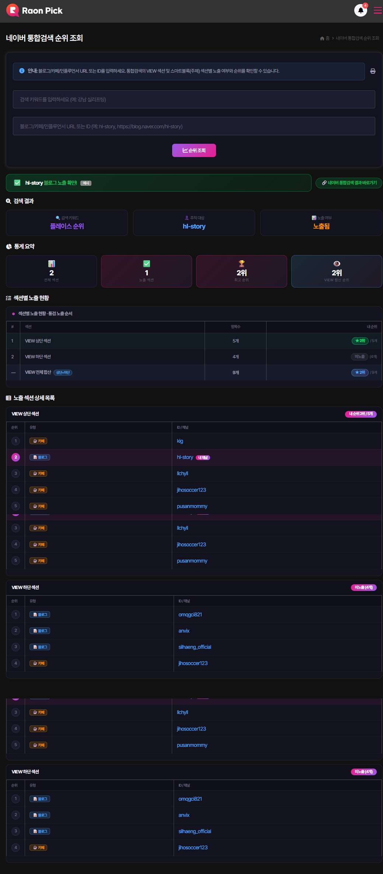Screen dimensions: 383x874
Task: Click green checkmark beside hl-story exposure confirmation
Action: 17,183
